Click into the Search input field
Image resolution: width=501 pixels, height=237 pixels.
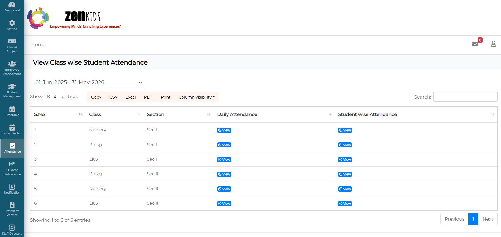(465, 97)
